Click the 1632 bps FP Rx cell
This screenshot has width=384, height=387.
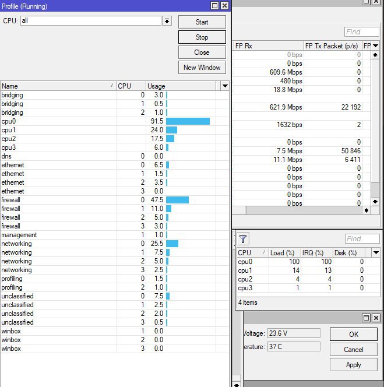(269, 125)
